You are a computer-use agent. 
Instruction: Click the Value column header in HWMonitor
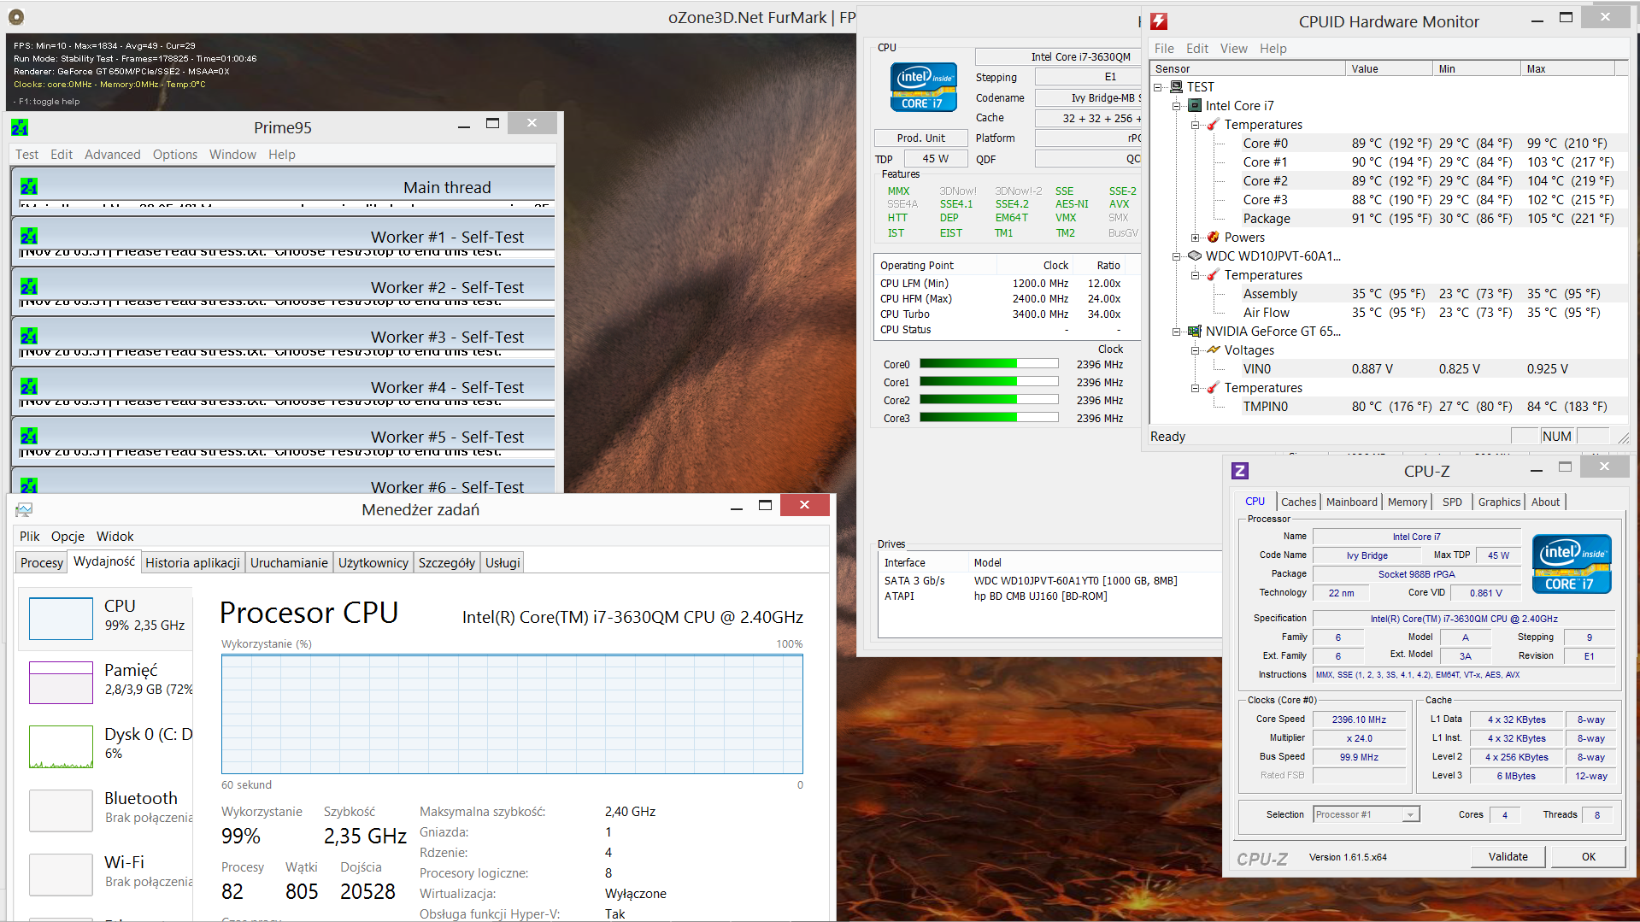coord(1389,69)
